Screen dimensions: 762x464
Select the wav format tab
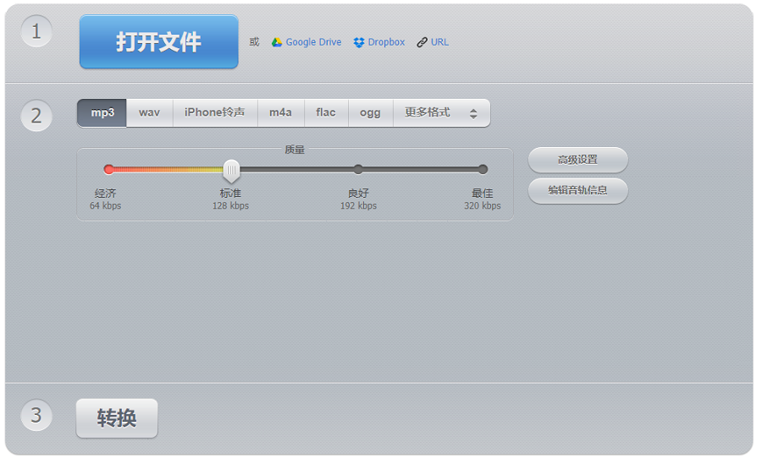[x=150, y=112]
